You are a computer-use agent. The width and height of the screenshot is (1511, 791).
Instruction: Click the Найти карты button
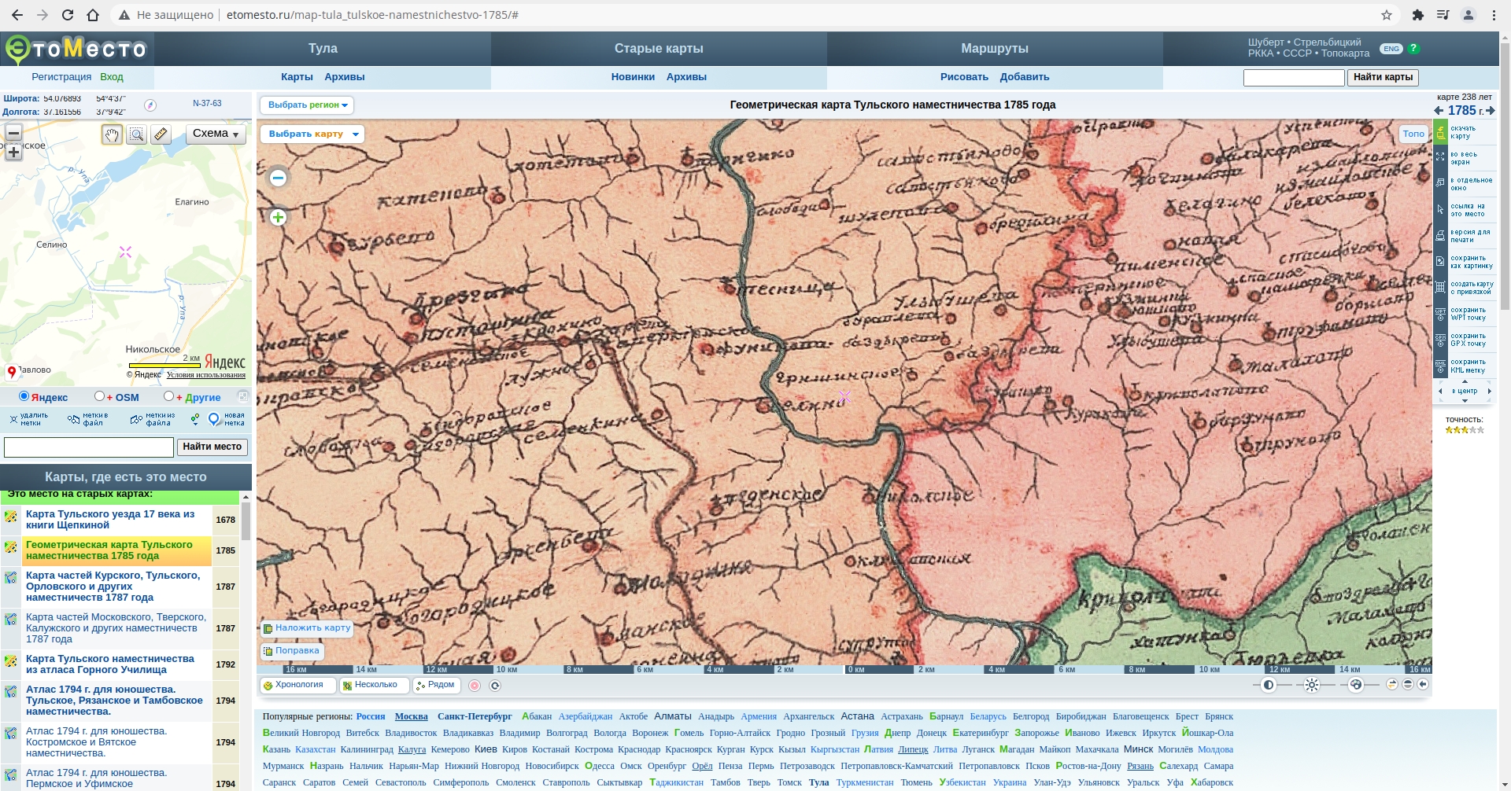point(1383,77)
